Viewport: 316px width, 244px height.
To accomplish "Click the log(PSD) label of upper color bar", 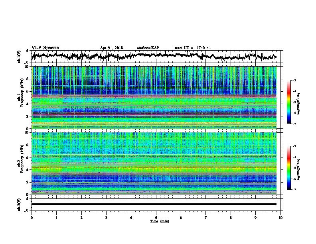I will (299, 104).
